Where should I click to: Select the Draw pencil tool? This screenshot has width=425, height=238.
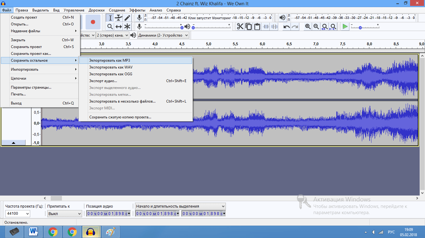click(127, 18)
